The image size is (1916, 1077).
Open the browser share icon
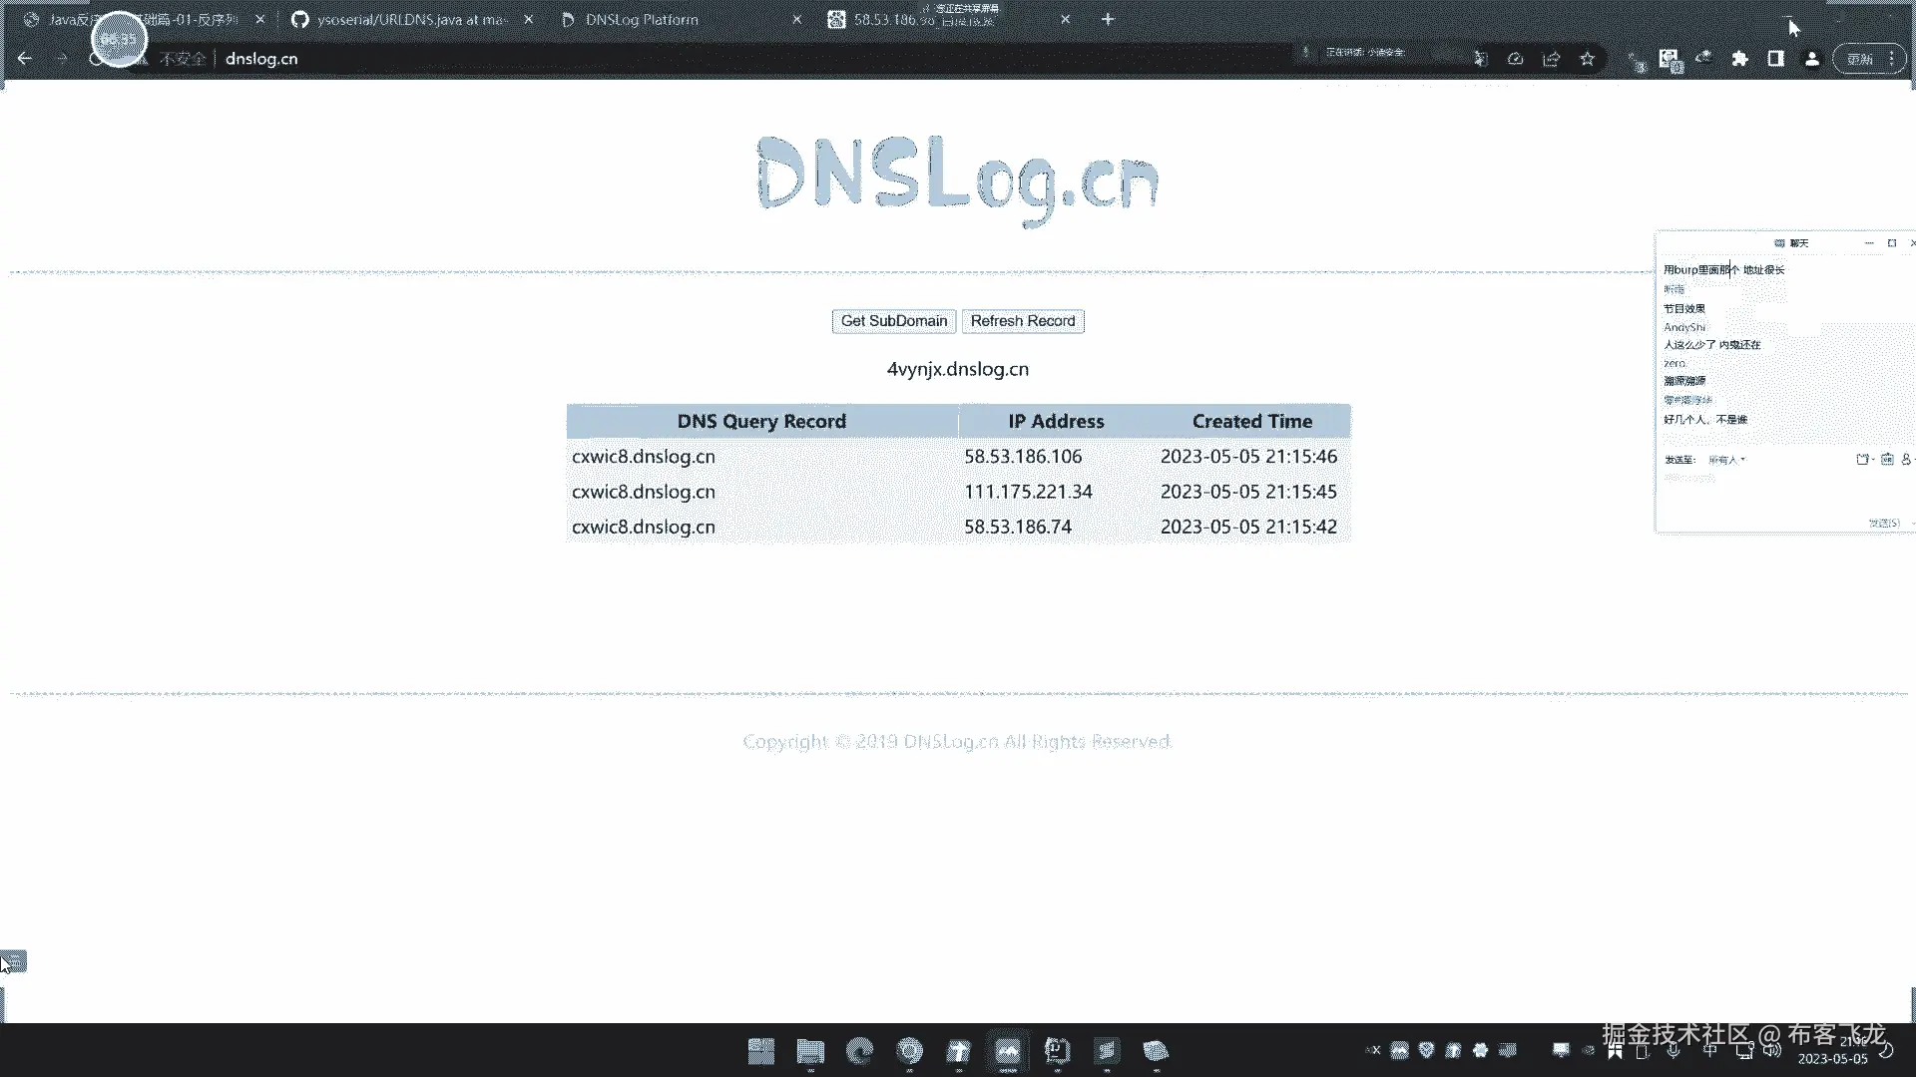coord(1551,59)
